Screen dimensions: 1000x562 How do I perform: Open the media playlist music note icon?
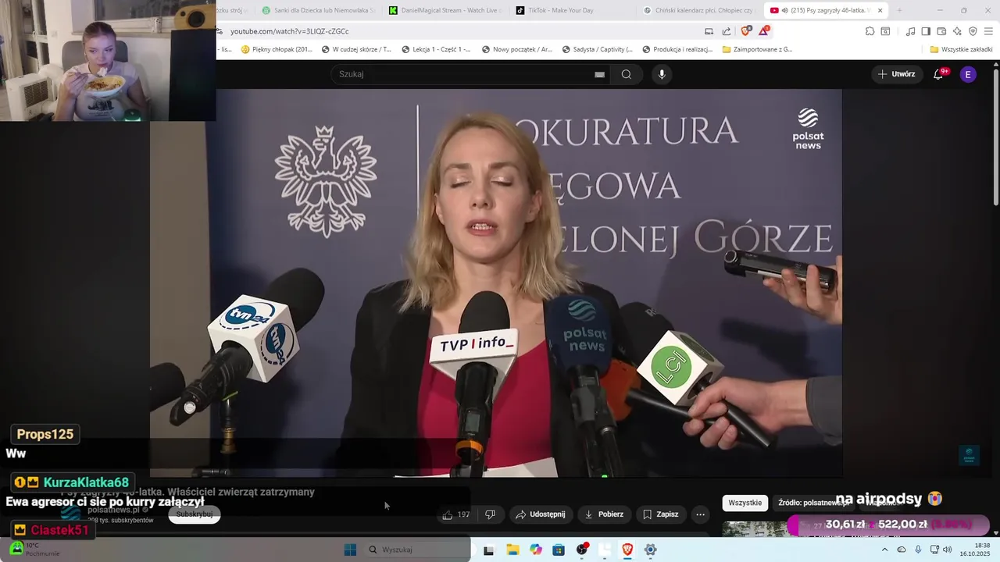[910, 31]
